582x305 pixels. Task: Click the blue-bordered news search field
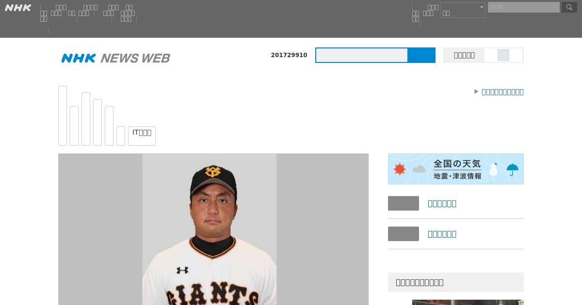coord(362,55)
